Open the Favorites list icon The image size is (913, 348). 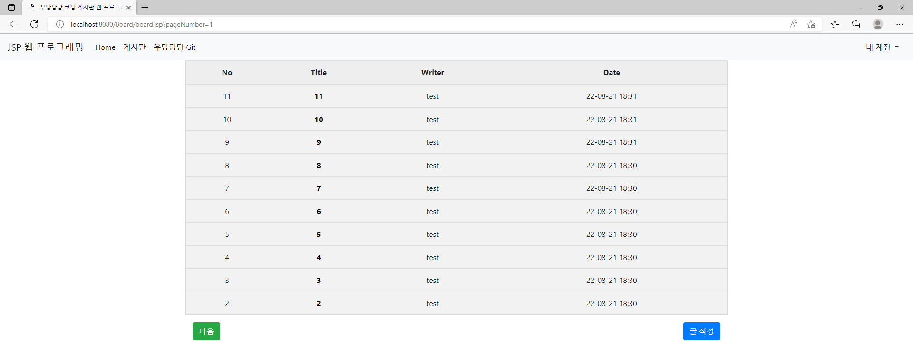[835, 24]
